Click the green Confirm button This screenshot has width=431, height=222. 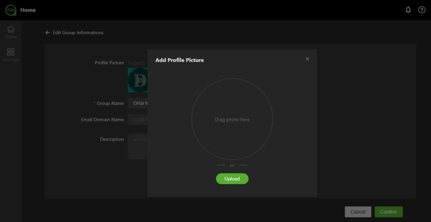pyautogui.click(x=388, y=212)
